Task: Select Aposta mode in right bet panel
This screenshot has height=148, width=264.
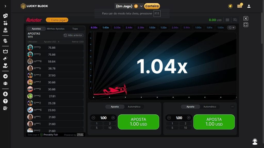Action: tap(190, 107)
